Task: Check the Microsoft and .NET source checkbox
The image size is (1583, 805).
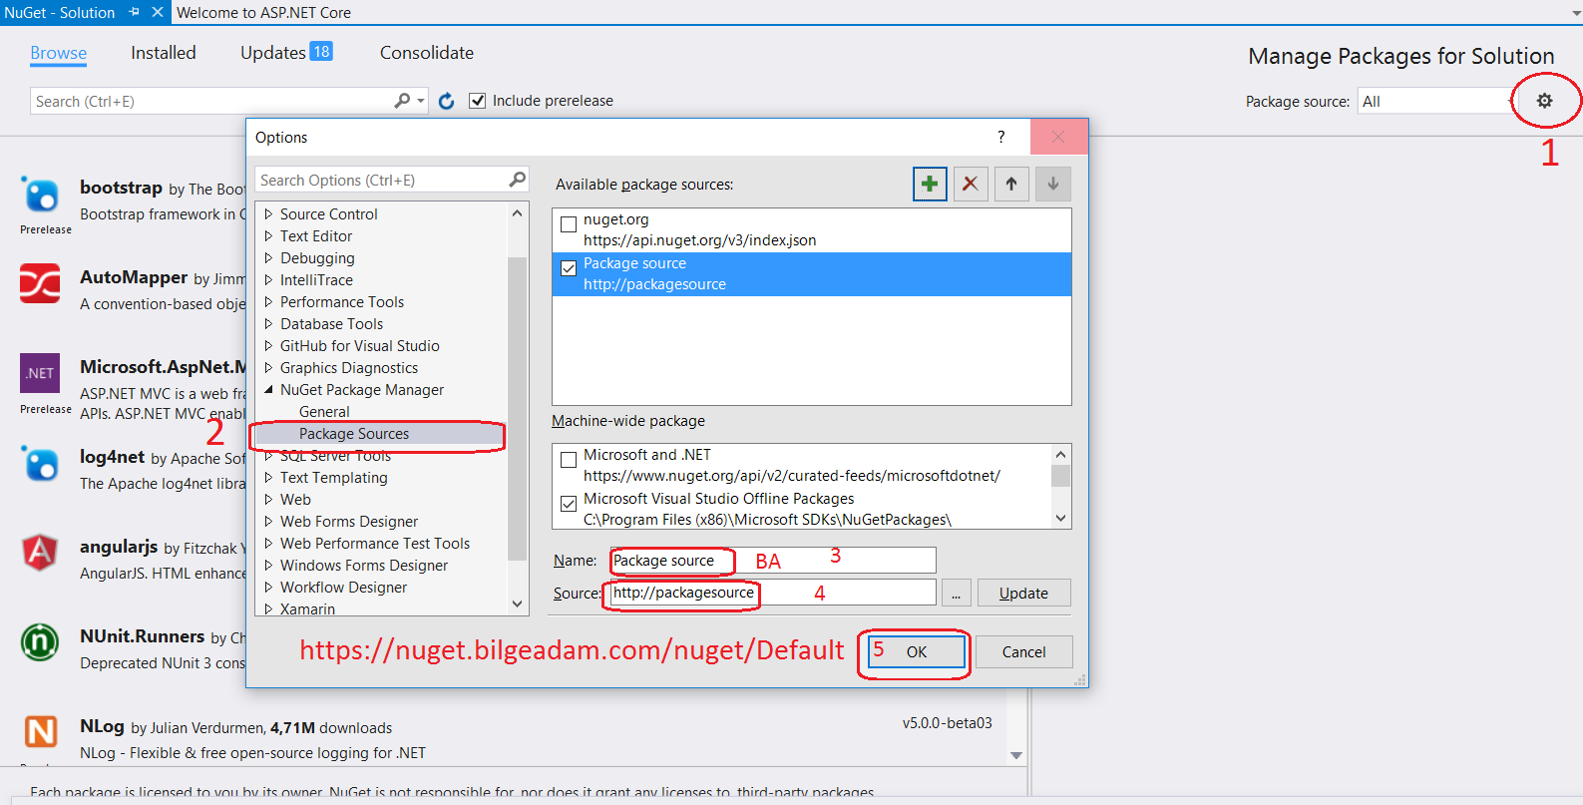Action: pyautogui.click(x=569, y=460)
